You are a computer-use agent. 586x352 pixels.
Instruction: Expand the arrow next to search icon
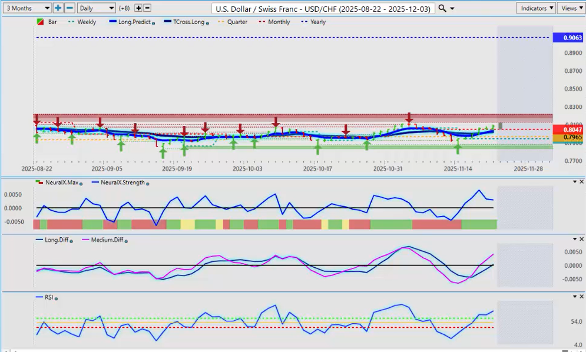(x=452, y=8)
